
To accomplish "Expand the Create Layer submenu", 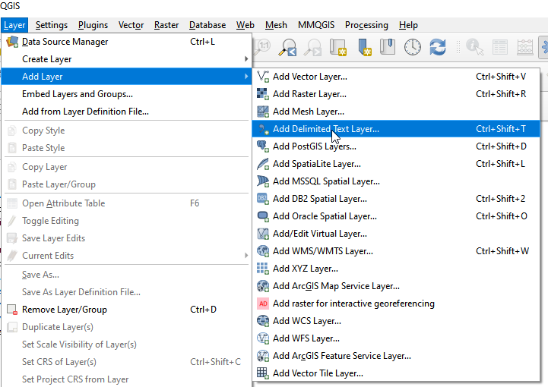I will tap(126, 59).
